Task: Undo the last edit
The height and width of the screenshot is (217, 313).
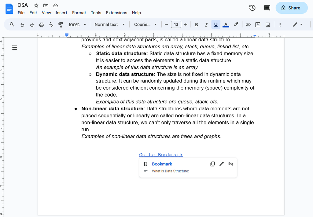Action: [x=22, y=24]
